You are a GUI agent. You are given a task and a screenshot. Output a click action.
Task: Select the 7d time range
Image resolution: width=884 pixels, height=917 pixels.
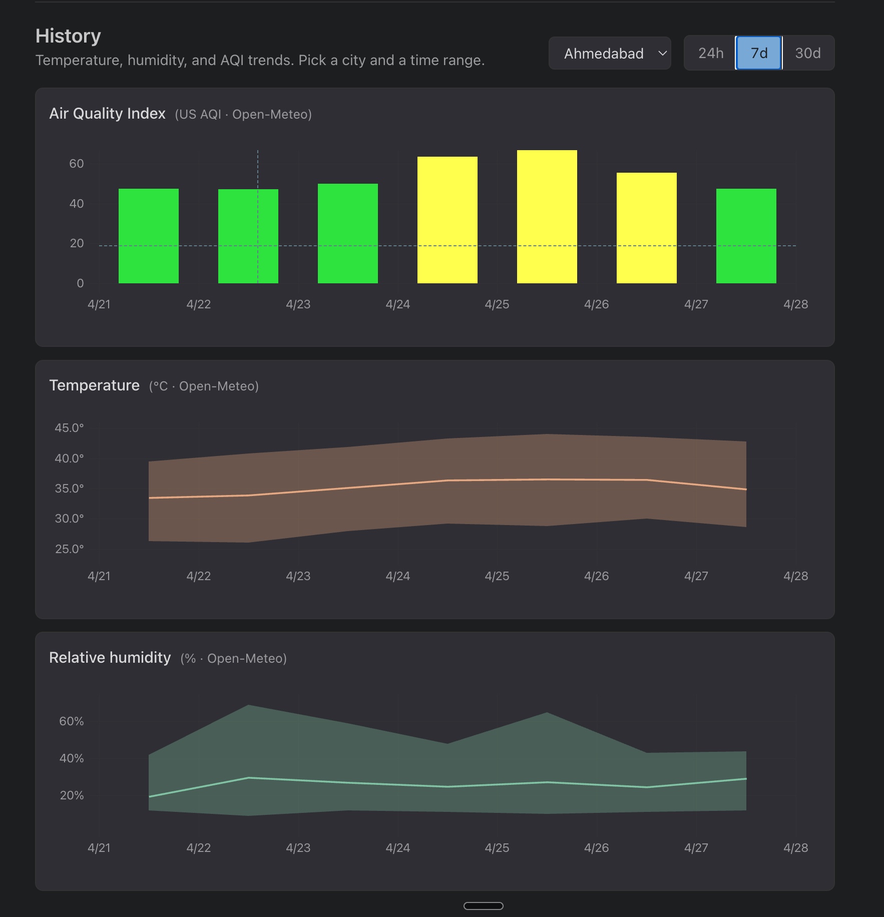pos(758,53)
